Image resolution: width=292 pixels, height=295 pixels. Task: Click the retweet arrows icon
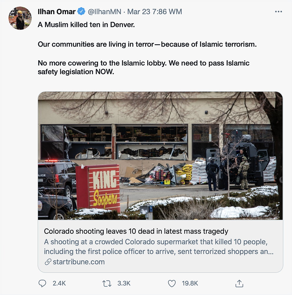coord(107,283)
